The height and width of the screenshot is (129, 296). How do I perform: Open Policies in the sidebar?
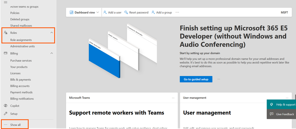point(15,13)
